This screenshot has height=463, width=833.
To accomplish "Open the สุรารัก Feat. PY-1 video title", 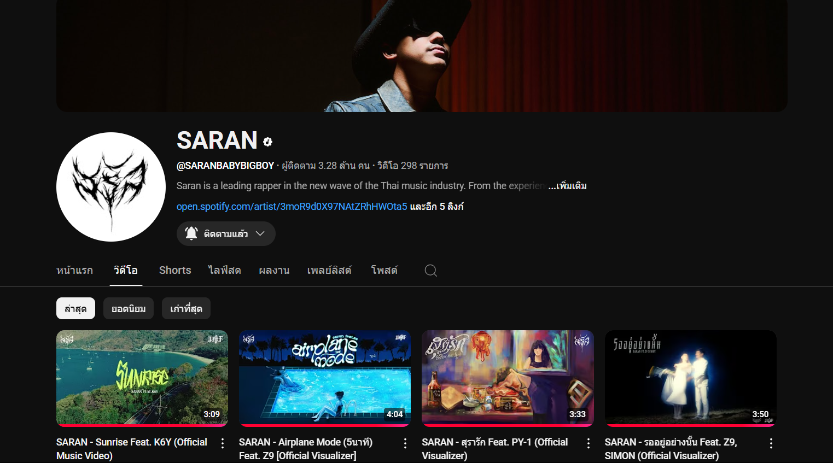I will click(495, 449).
